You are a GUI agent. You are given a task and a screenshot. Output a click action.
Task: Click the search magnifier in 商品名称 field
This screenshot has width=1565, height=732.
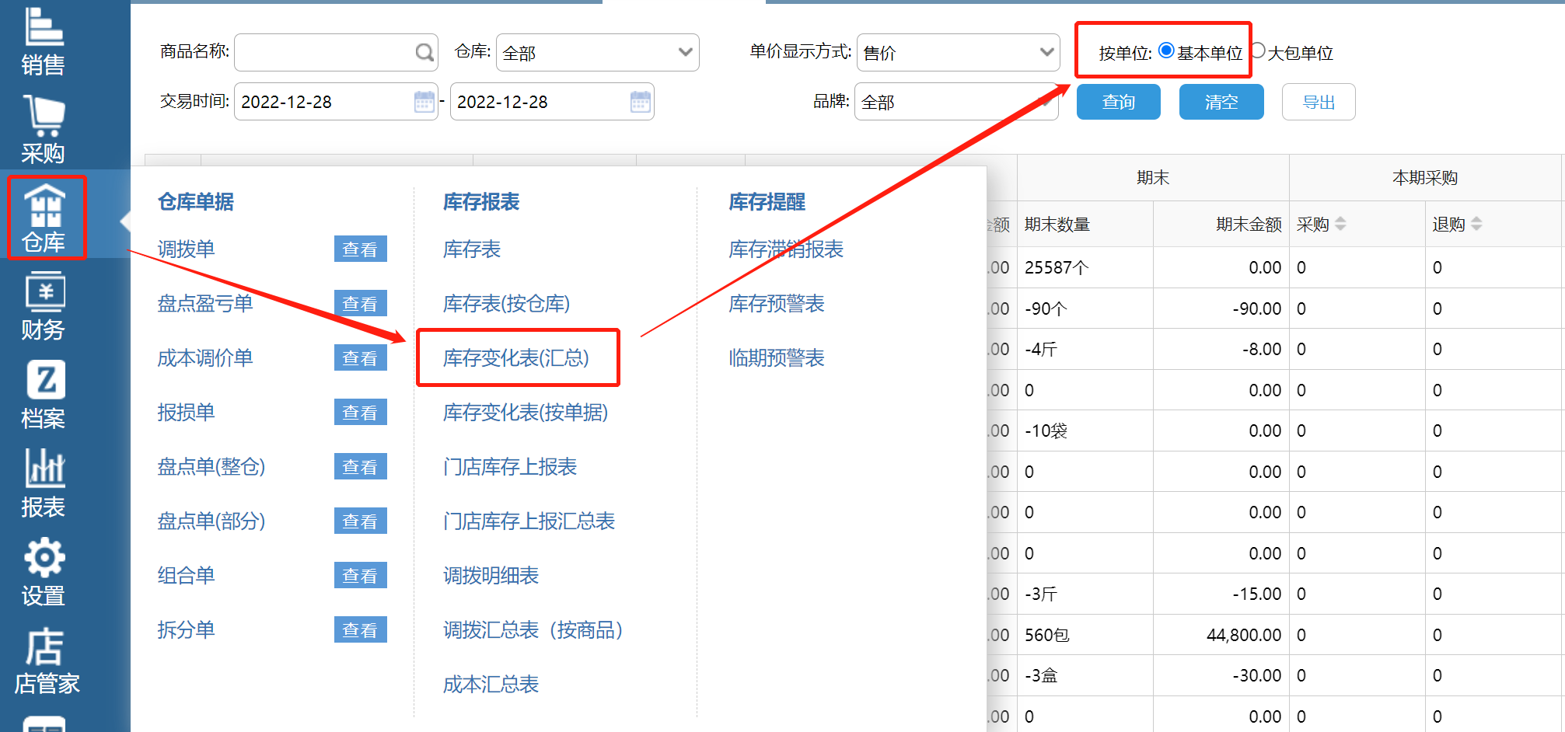coord(424,52)
